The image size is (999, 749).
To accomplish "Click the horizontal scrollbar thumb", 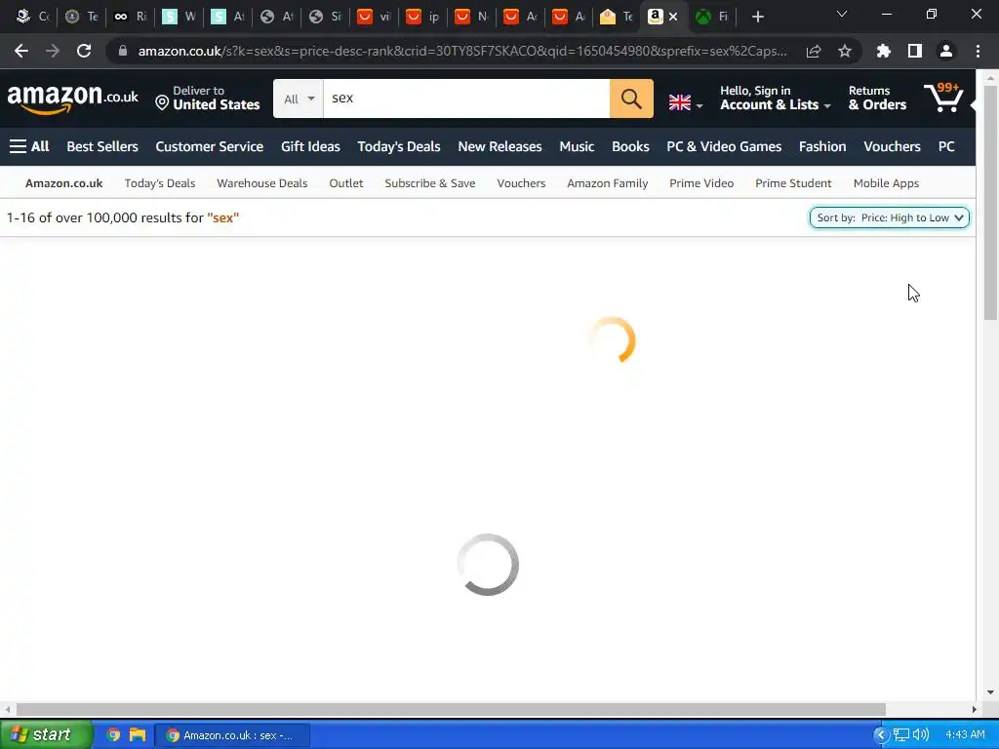I will [451, 709].
